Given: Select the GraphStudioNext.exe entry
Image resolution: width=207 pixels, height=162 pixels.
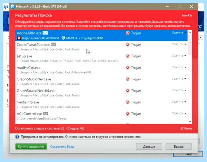Looking at the screenshot, I should pyautogui.click(x=101, y=81).
